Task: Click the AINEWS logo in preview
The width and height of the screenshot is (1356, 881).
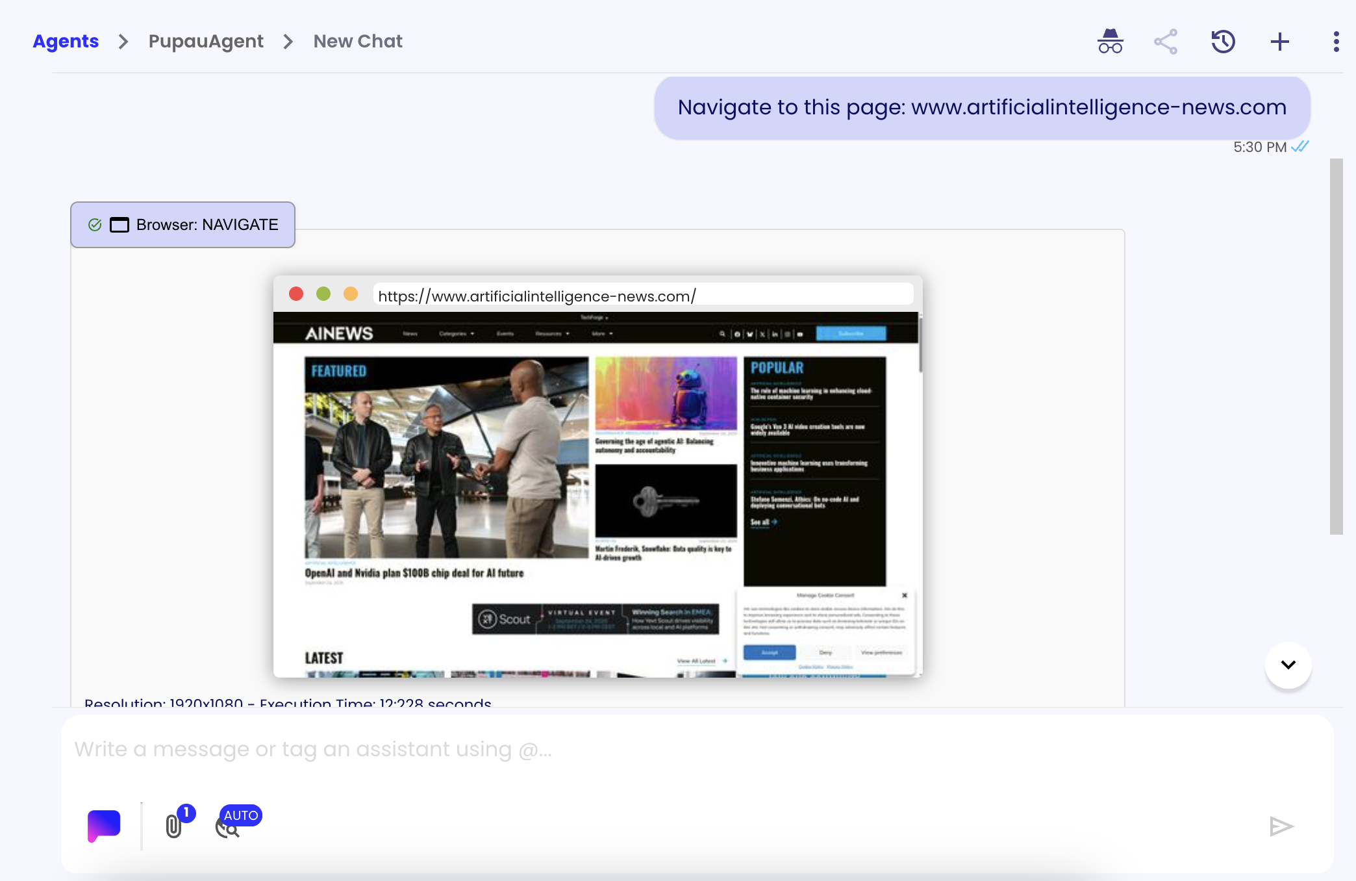Action: click(339, 333)
